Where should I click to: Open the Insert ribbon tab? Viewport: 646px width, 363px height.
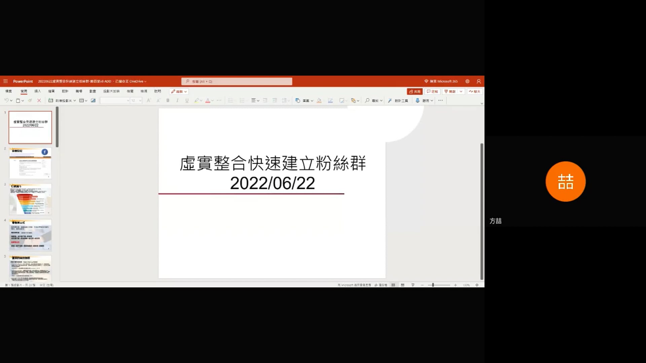(37, 91)
